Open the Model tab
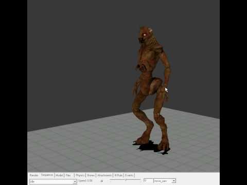Screen dimensions: 247x185 click(59, 175)
